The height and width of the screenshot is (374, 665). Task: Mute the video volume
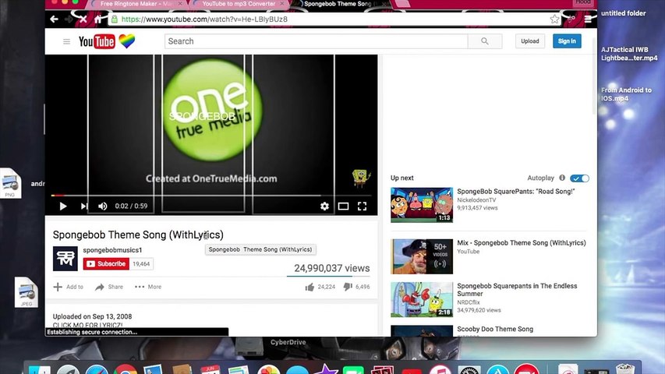tap(103, 206)
